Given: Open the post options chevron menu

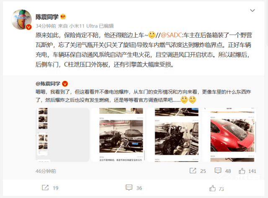Looking at the screenshot, I should 253,10.
